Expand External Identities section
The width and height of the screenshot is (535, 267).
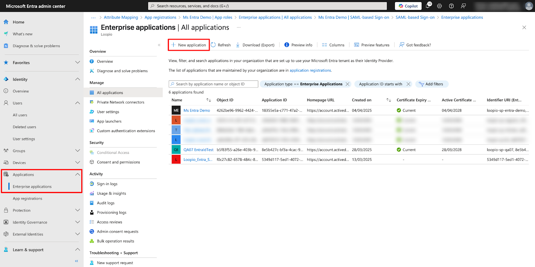click(x=78, y=234)
